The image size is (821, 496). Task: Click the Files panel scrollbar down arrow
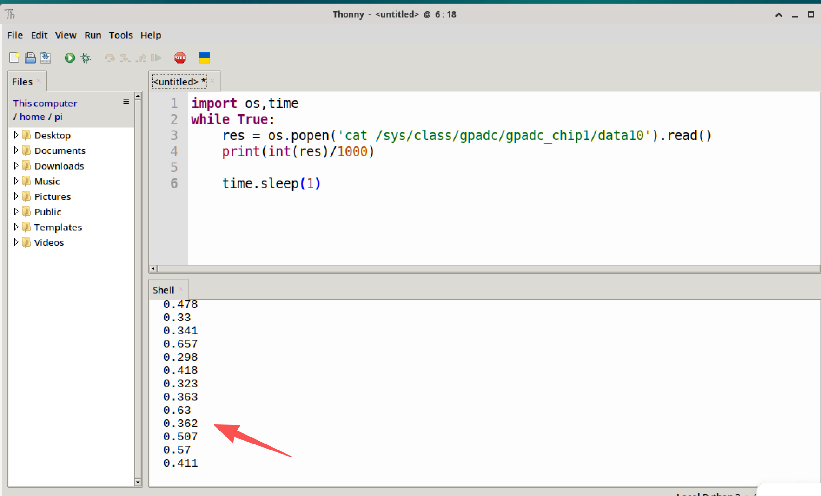click(x=138, y=482)
